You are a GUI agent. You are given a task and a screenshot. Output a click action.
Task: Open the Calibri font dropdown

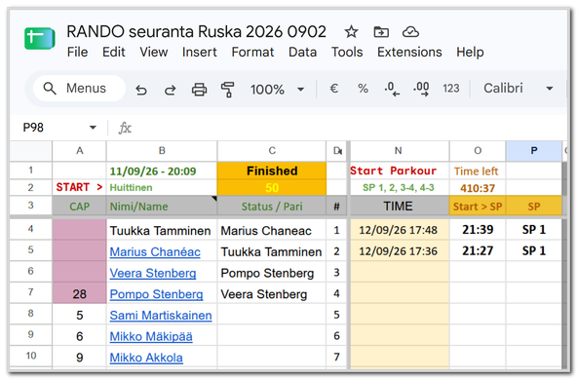(519, 89)
